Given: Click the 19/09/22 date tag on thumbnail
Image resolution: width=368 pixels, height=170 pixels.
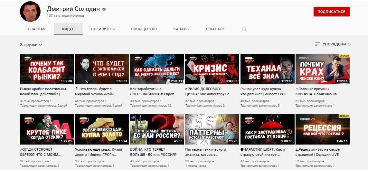Looking at the screenshot, I should click(344, 56).
